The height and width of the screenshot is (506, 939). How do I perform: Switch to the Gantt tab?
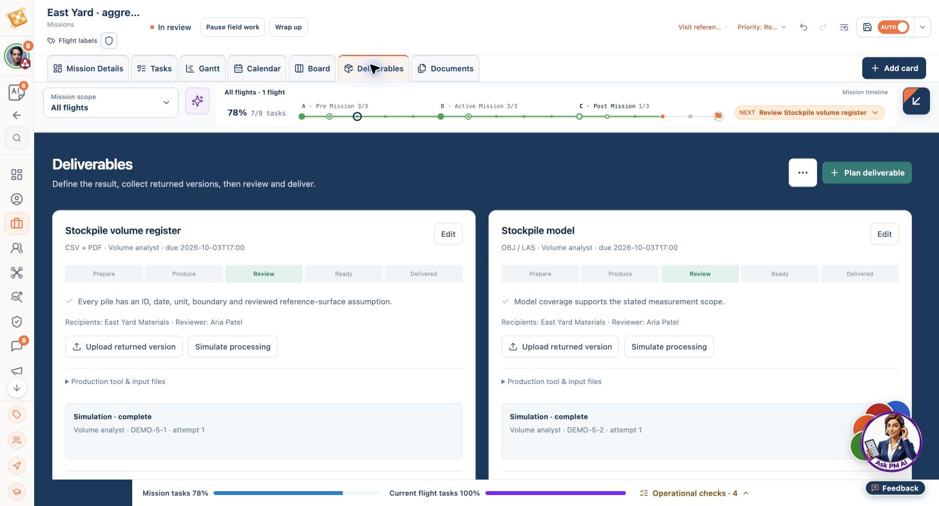(203, 68)
